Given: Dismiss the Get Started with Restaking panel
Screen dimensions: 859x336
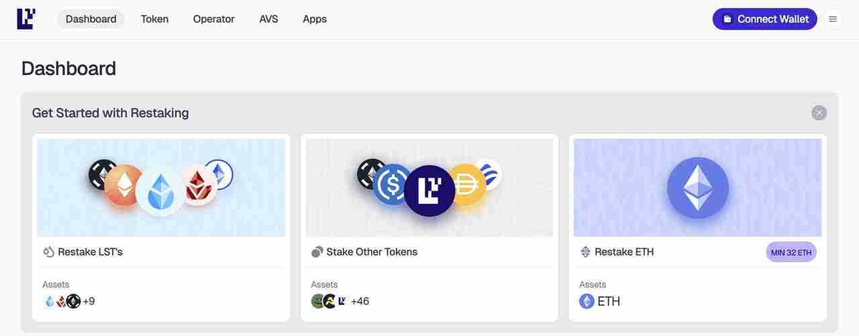Looking at the screenshot, I should [x=819, y=113].
